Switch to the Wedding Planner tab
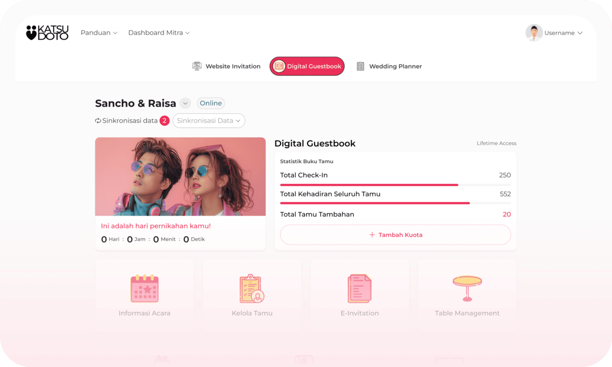 tap(389, 66)
